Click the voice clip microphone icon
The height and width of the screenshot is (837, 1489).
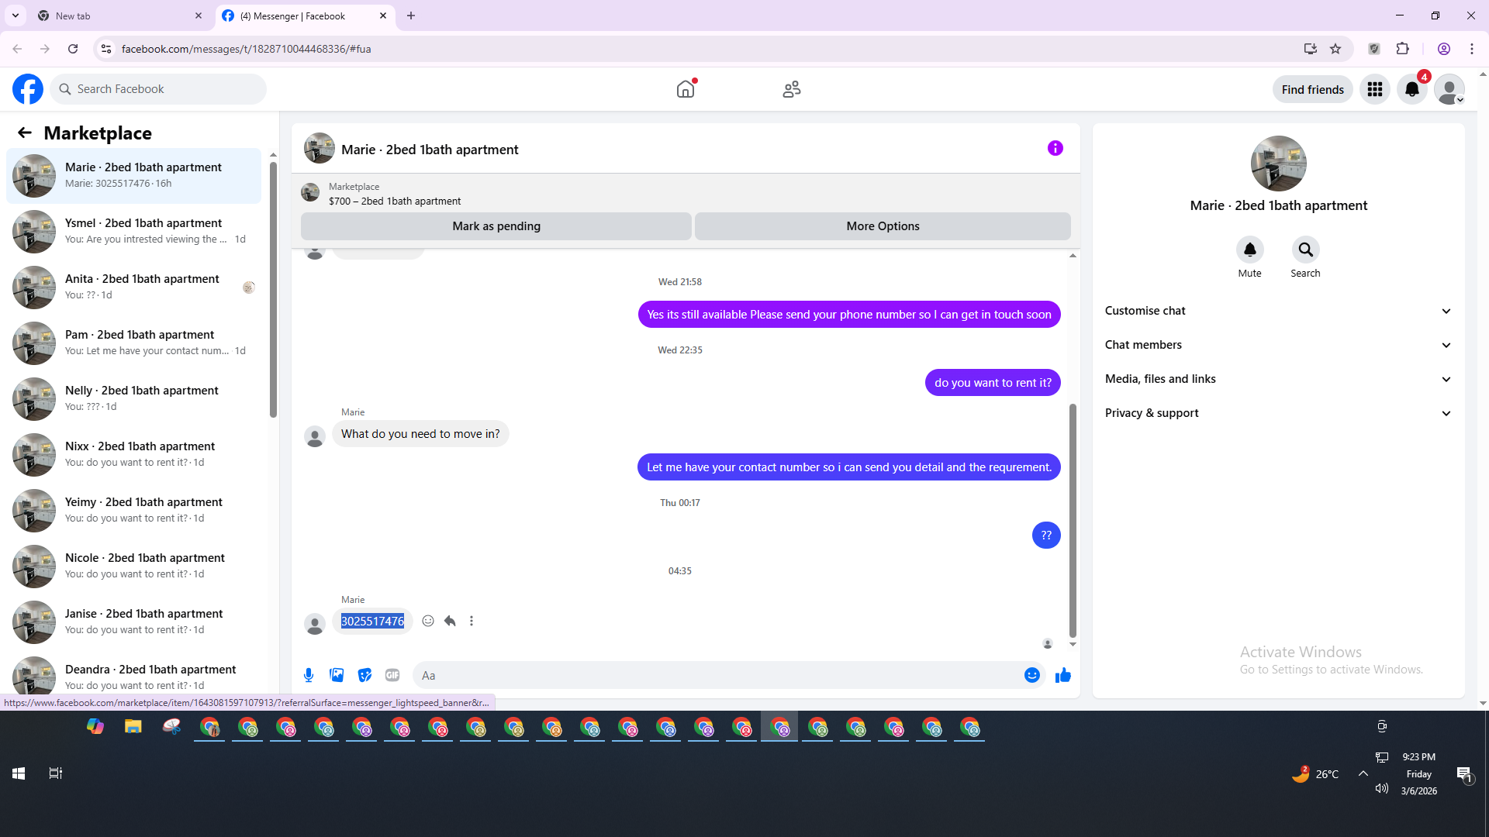309,675
